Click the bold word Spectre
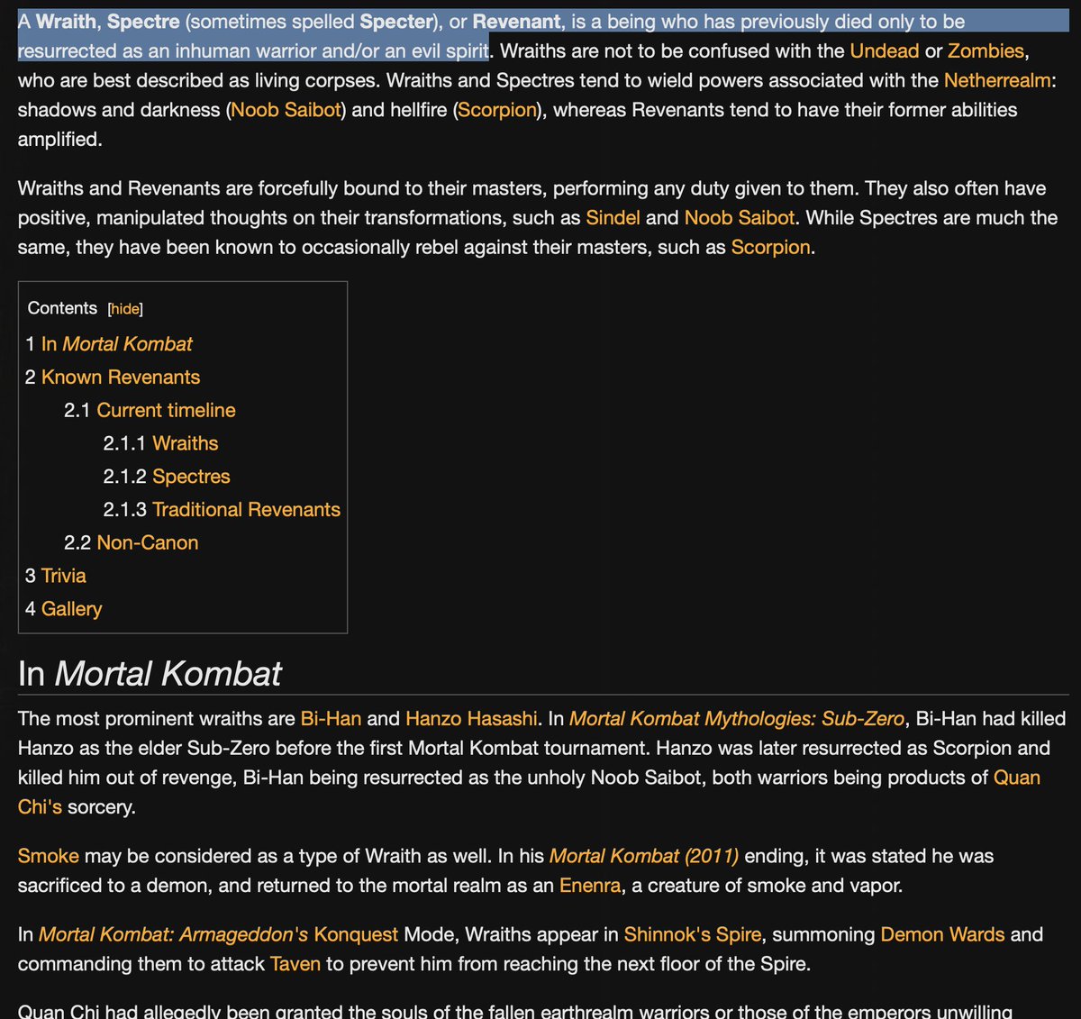 click(144, 22)
